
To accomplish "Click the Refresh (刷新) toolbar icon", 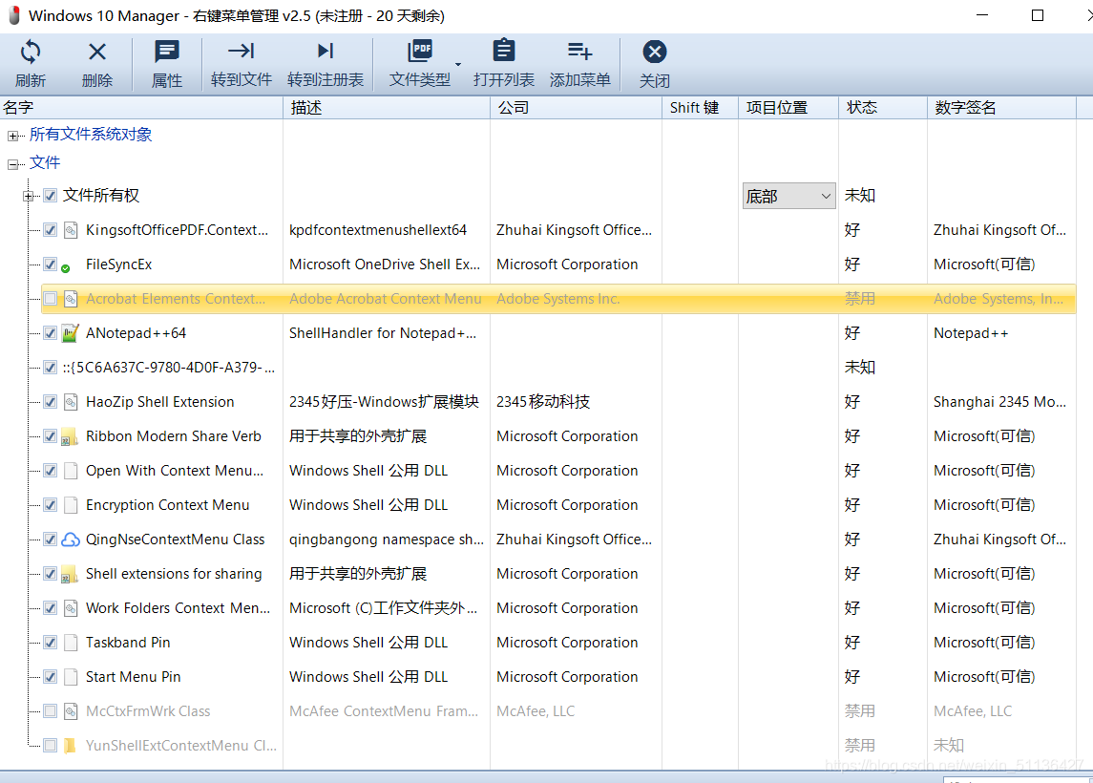I will [x=30, y=52].
